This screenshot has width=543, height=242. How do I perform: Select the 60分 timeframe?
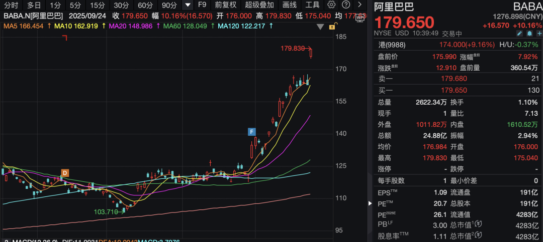(x=145, y=5)
